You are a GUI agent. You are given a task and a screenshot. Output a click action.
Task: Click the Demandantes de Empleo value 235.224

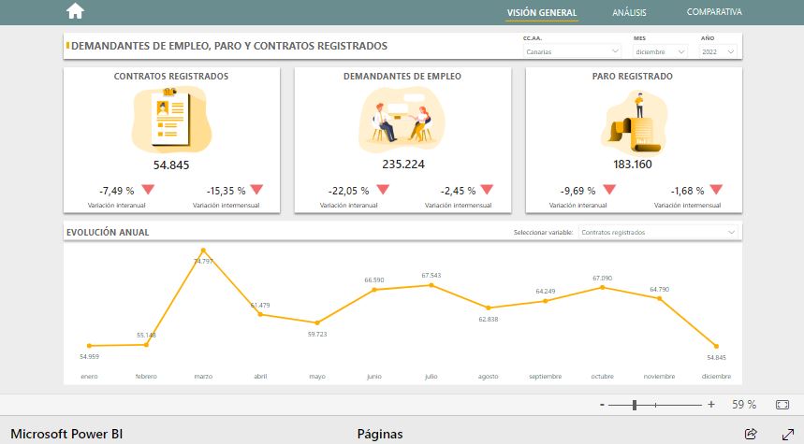(403, 165)
